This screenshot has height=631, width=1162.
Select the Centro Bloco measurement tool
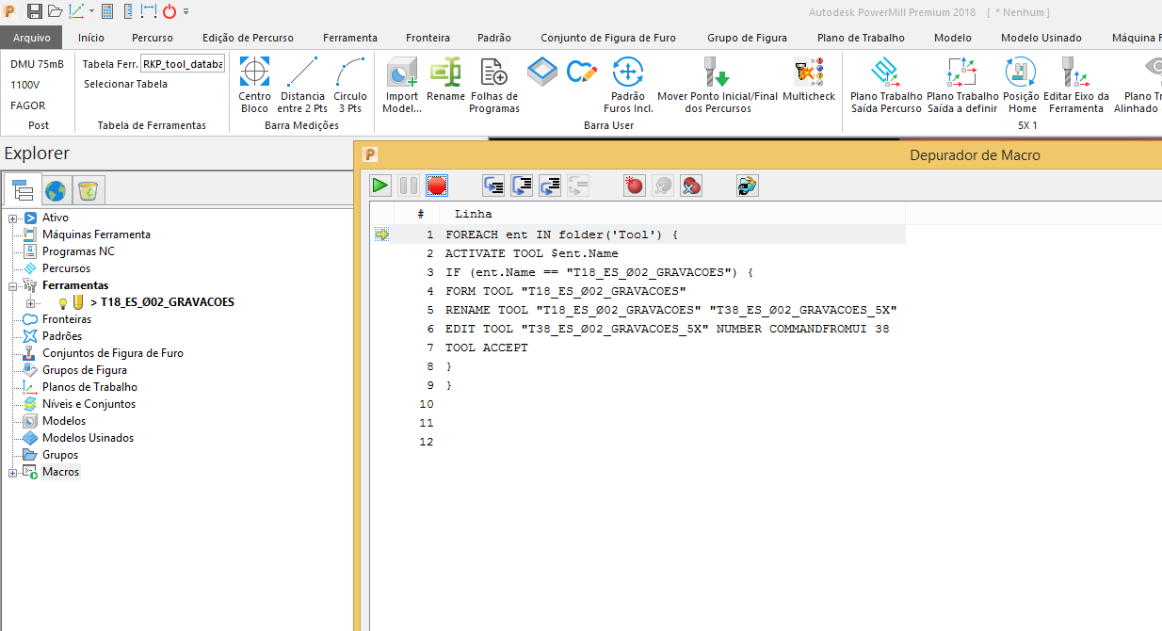[254, 83]
